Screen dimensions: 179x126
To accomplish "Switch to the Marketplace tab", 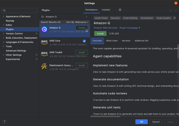I will click(x=91, y=10).
